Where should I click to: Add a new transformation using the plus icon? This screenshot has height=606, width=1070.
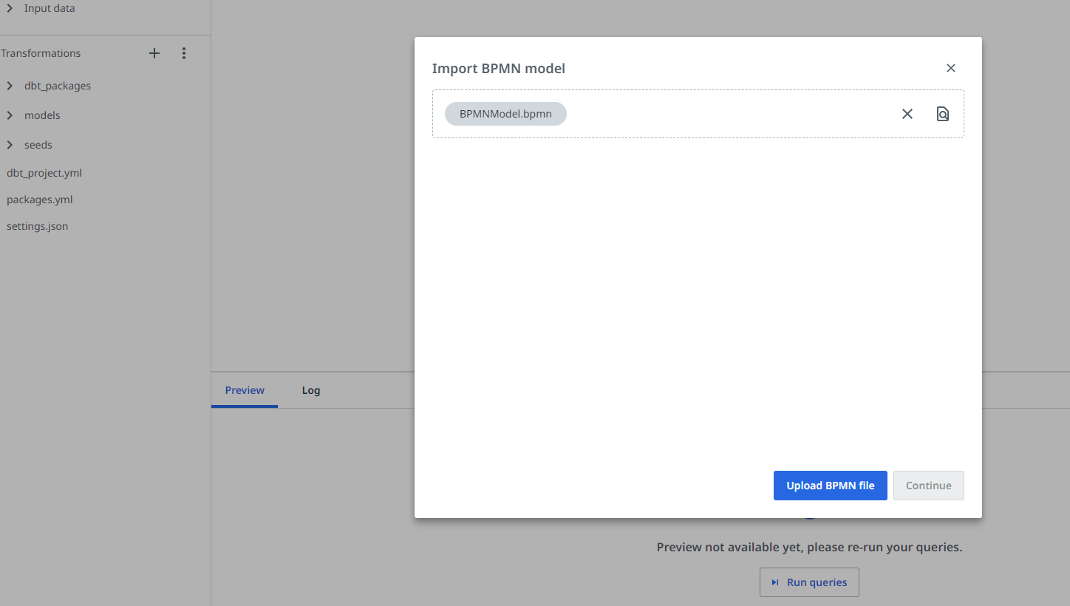pyautogui.click(x=154, y=52)
